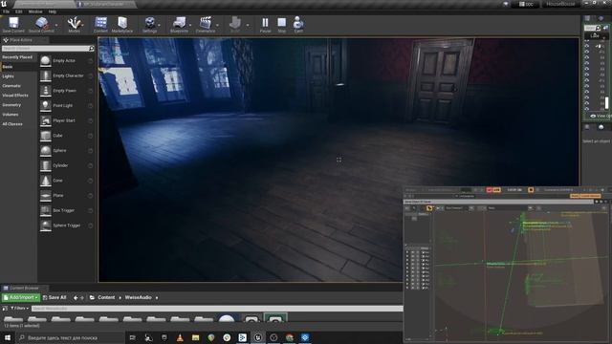Viewport: 612px width, 344px height.
Task: Stop the play session
Action: (281, 25)
